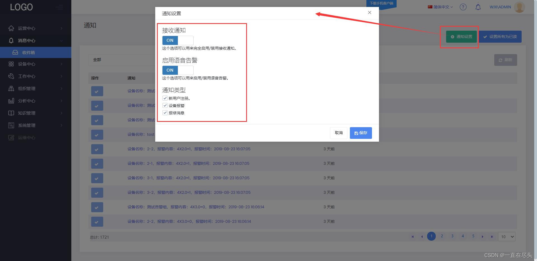Image resolution: width=537 pixels, height=261 pixels.
Task: Collapse the sidebar with menu icon
Action: pyautogui.click(x=59, y=7)
